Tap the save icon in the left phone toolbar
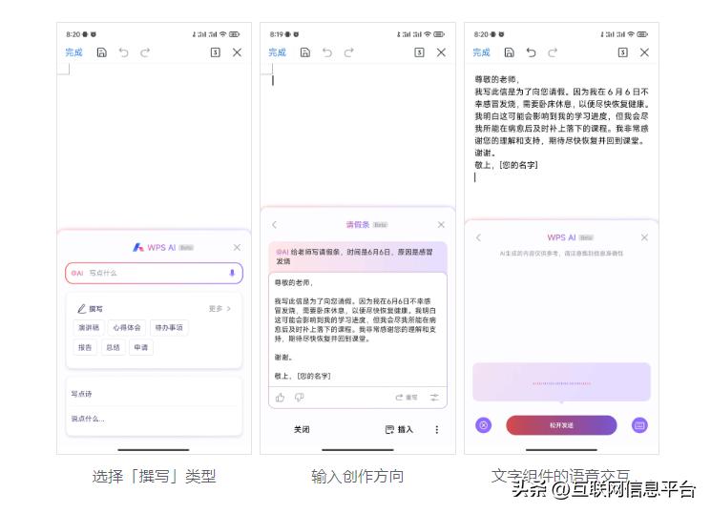Viewport: 711px width, 513px height. 102,52
